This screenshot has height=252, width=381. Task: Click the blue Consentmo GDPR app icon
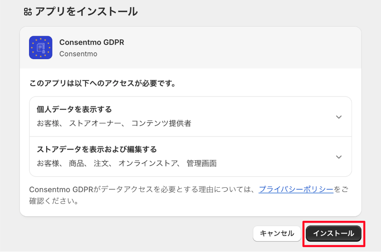pos(41,48)
